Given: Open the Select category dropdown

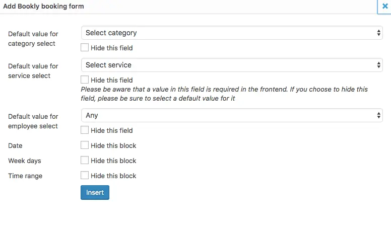Looking at the screenshot, I should pyautogui.click(x=232, y=33).
